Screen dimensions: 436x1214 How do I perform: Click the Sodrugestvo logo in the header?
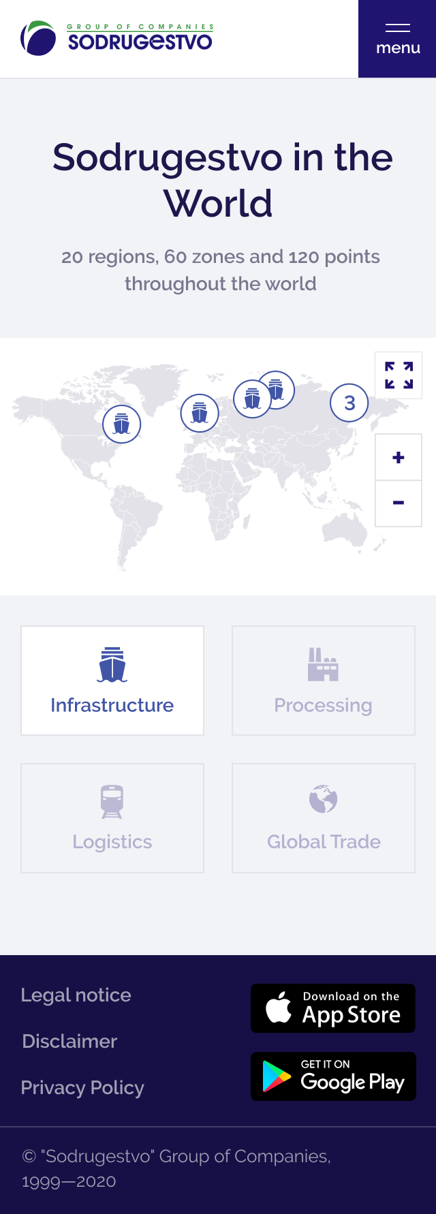click(x=116, y=38)
